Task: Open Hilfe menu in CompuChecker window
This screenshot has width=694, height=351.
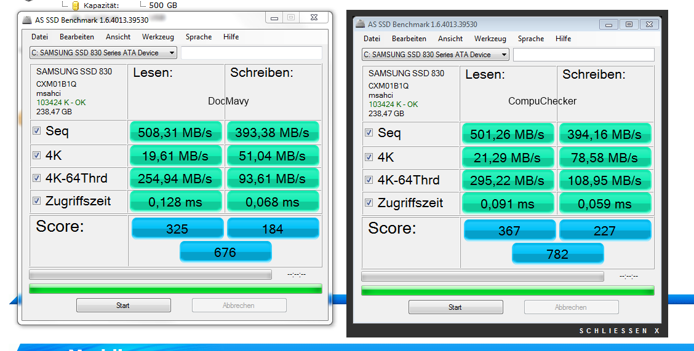Action: point(563,39)
